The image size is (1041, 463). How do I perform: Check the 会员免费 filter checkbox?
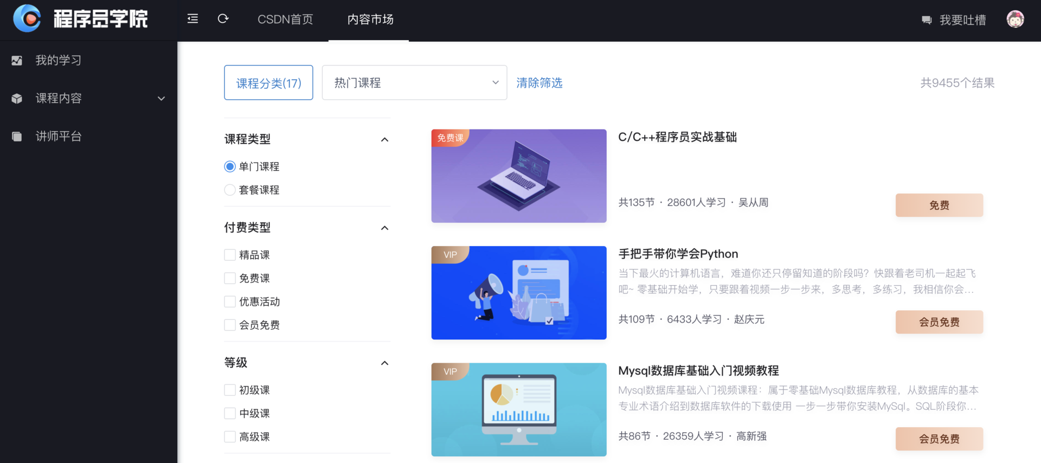coord(230,325)
